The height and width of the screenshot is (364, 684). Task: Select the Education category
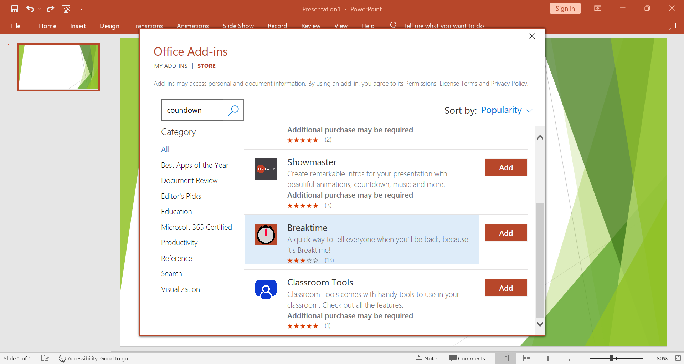(176, 212)
